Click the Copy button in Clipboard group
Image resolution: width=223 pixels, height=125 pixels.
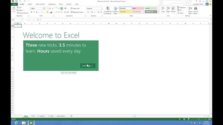click(x=20, y=10)
